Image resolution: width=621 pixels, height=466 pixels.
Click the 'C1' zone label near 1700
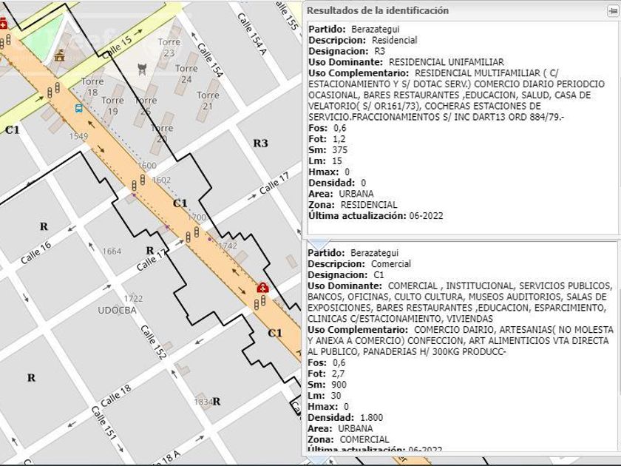[x=180, y=203]
